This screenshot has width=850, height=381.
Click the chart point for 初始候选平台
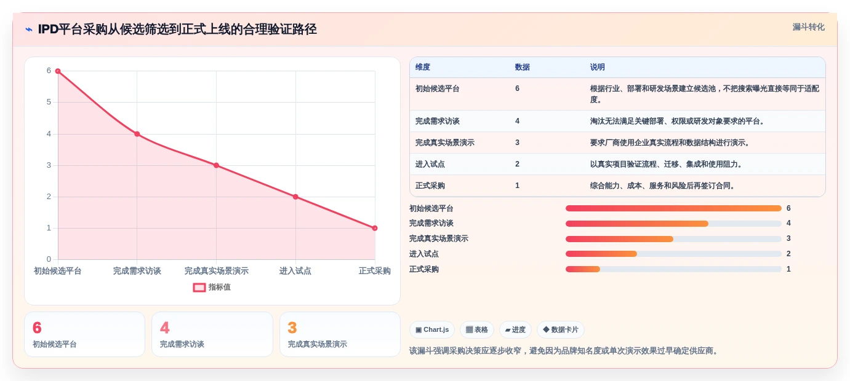(58, 71)
